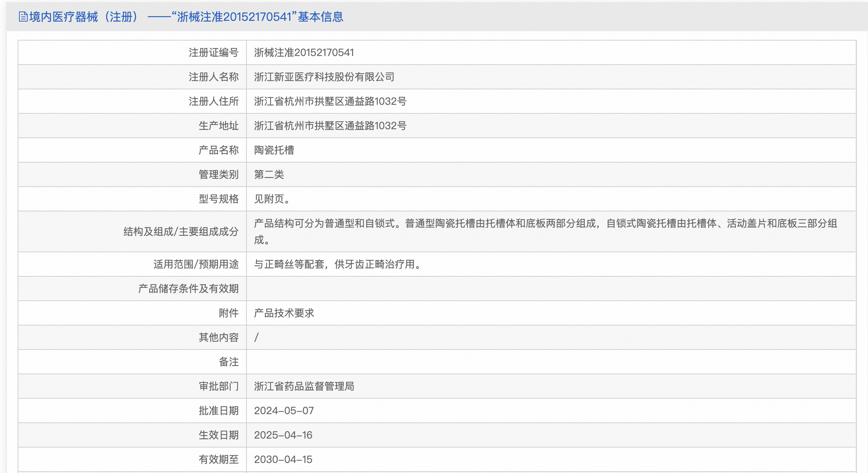
Task: Click the 注册人住所 address value
Action: pyautogui.click(x=330, y=102)
